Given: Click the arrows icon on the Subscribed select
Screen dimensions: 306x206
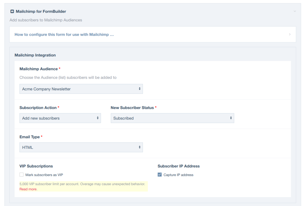Looking at the screenshot, I should [x=231, y=118].
